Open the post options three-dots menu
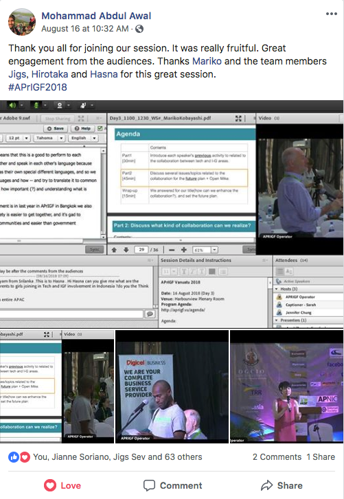The image size is (344, 499). coord(331,14)
